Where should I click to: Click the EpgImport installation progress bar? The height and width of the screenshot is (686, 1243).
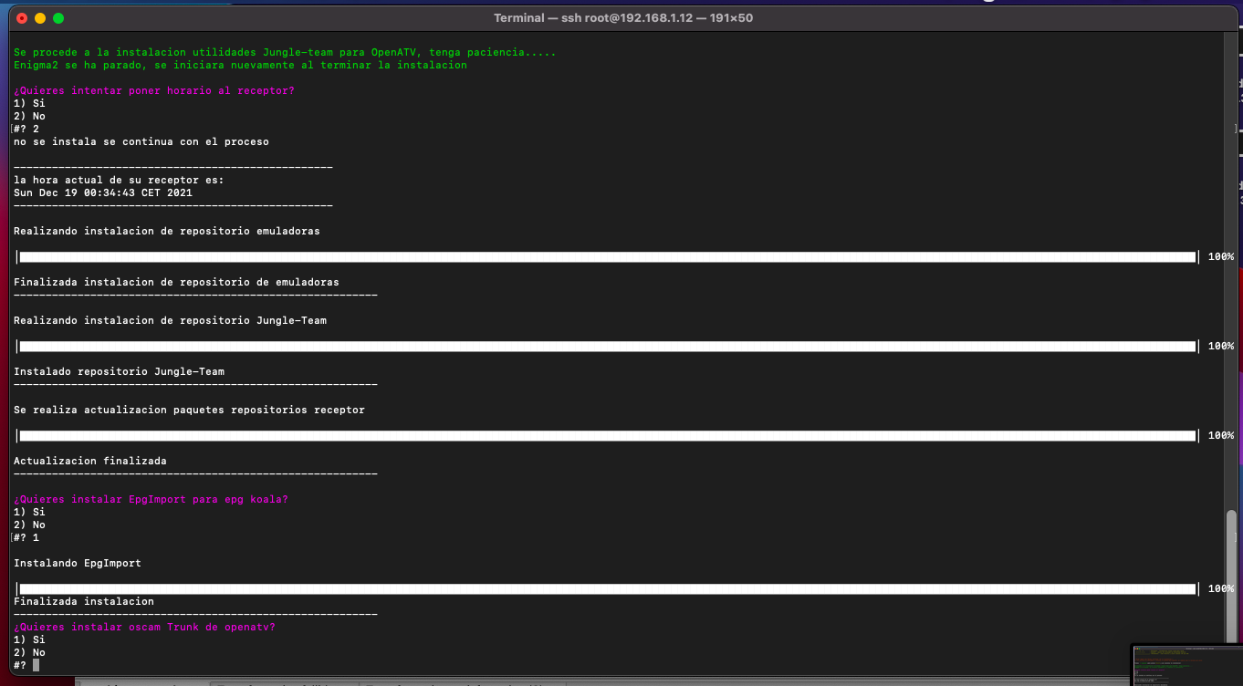click(x=607, y=589)
